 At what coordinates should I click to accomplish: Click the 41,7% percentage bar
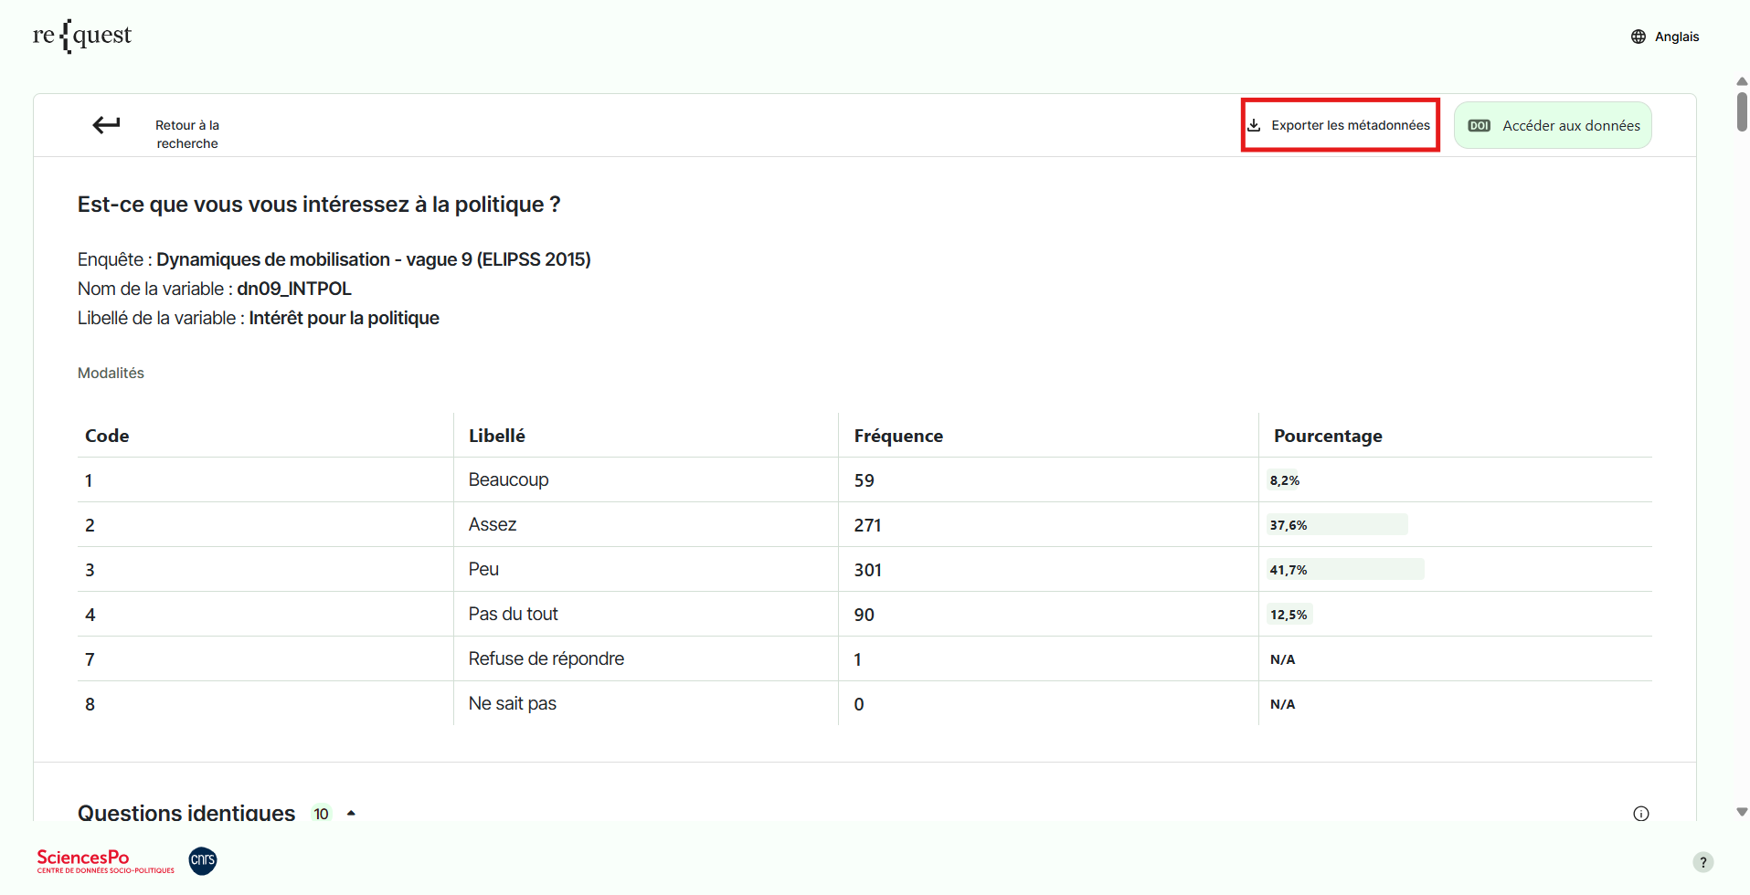(x=1344, y=570)
